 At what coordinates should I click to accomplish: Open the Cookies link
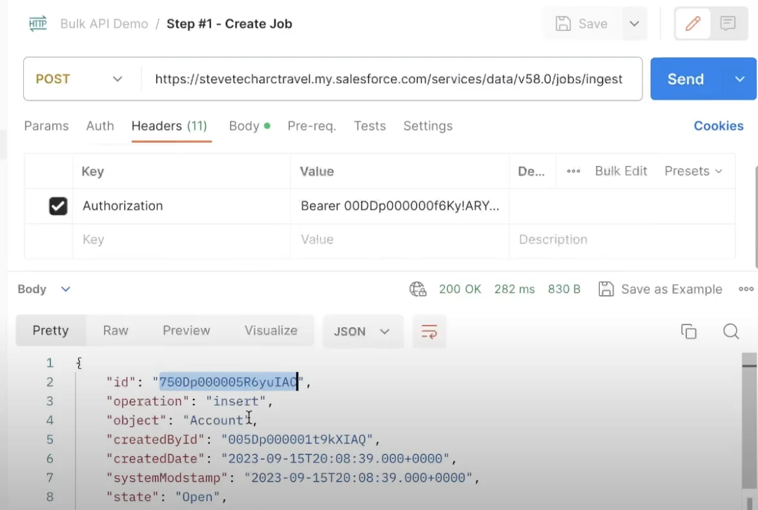tap(719, 126)
